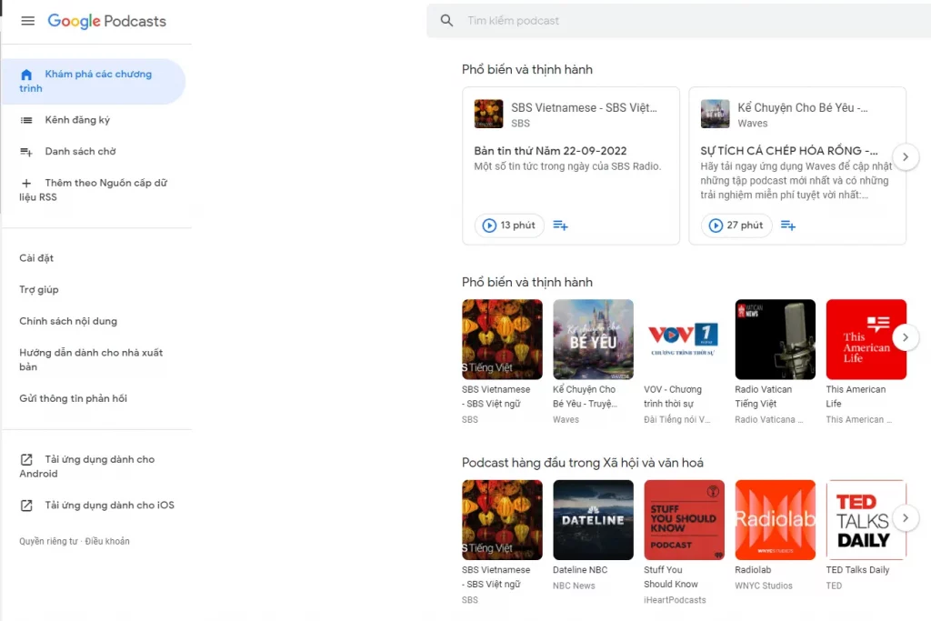Click 'iHeartPodcasts' publisher text
This screenshot has height=621, width=931.
[676, 600]
